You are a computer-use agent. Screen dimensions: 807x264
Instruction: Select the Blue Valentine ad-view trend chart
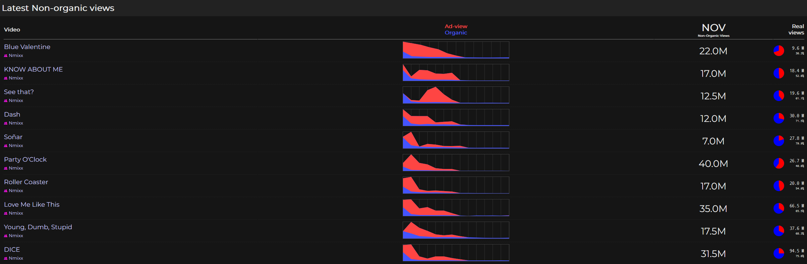click(x=456, y=50)
